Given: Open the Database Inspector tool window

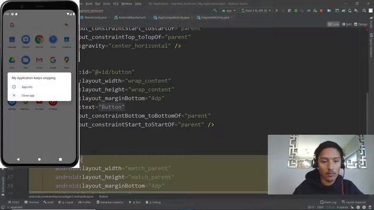Looking at the screenshot, I should [x=110, y=202].
